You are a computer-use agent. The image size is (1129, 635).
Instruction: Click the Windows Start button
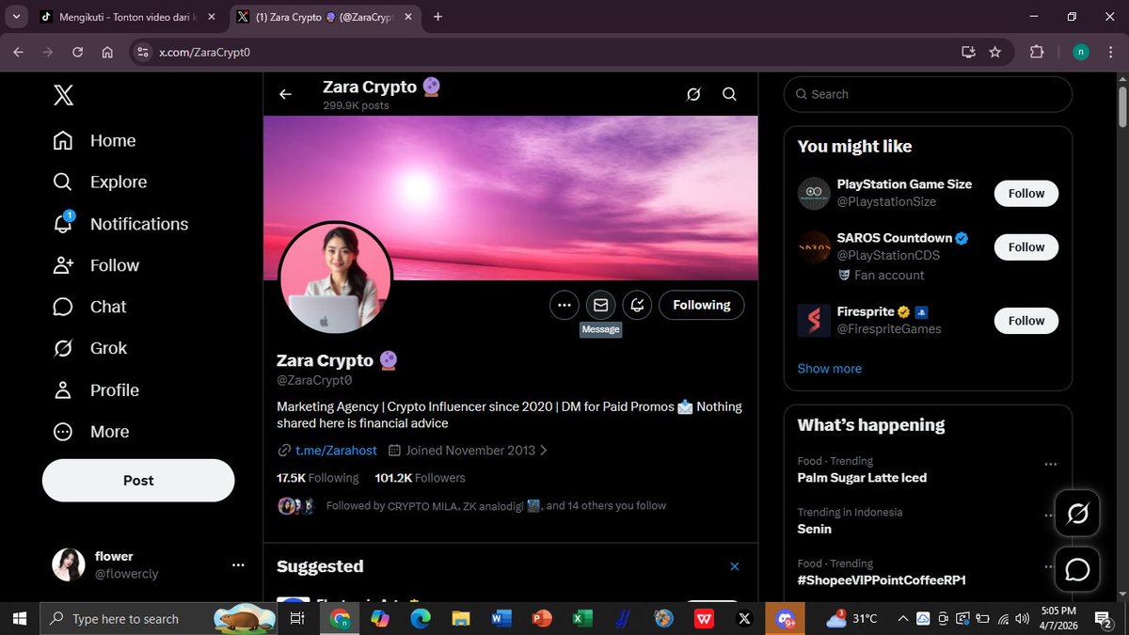coord(18,618)
